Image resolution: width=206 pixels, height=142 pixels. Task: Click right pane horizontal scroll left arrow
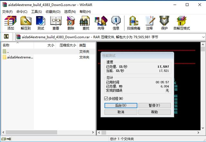tap(99, 133)
